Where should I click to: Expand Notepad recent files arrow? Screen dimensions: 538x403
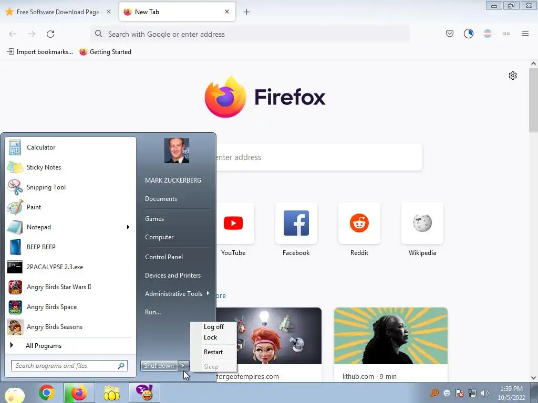click(x=128, y=227)
